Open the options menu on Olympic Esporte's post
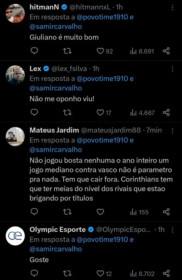The image size is (182, 280). click(x=172, y=230)
